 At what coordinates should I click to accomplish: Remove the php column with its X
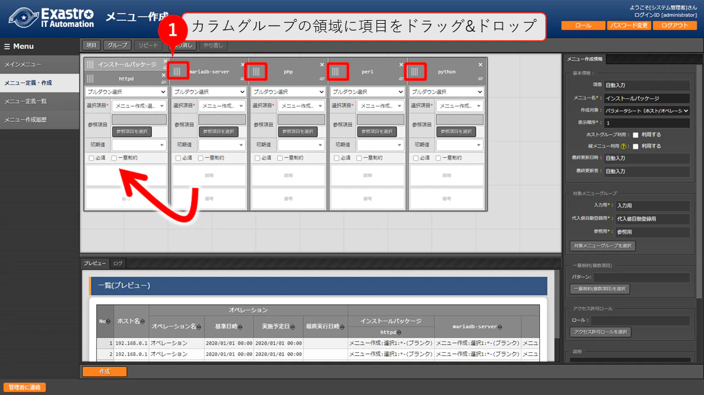[322, 65]
